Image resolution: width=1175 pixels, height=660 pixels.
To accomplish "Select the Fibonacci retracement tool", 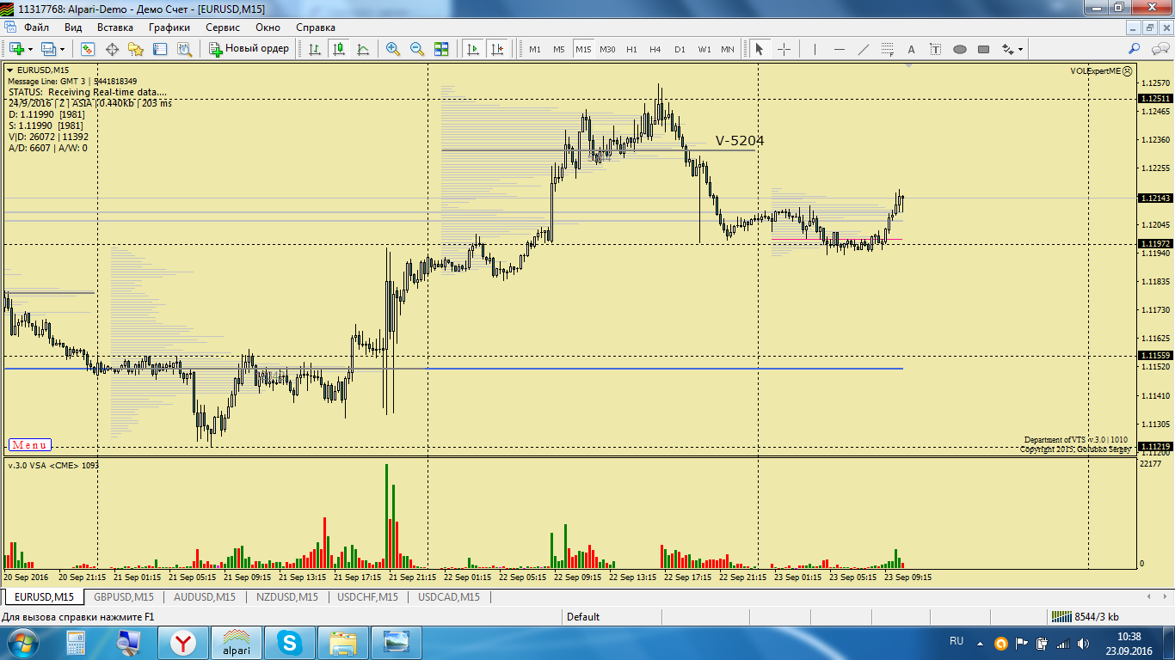I will pyautogui.click(x=888, y=49).
